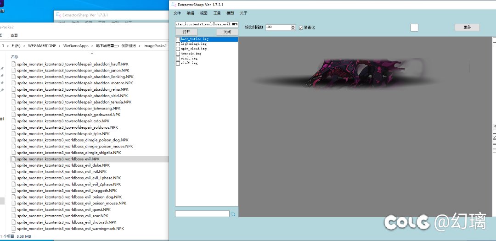Viewport: 496px width, 241px height.
Task: Expand the chevron after E (E:) in the address bar
Action: click(x=25, y=46)
